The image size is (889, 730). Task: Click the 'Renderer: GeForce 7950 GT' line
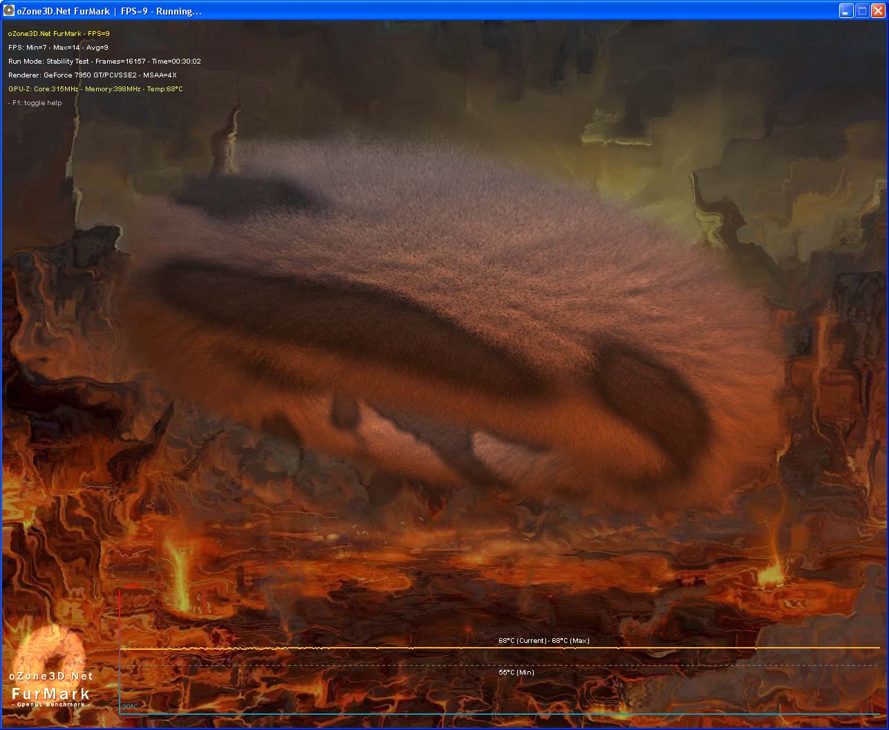tap(93, 75)
